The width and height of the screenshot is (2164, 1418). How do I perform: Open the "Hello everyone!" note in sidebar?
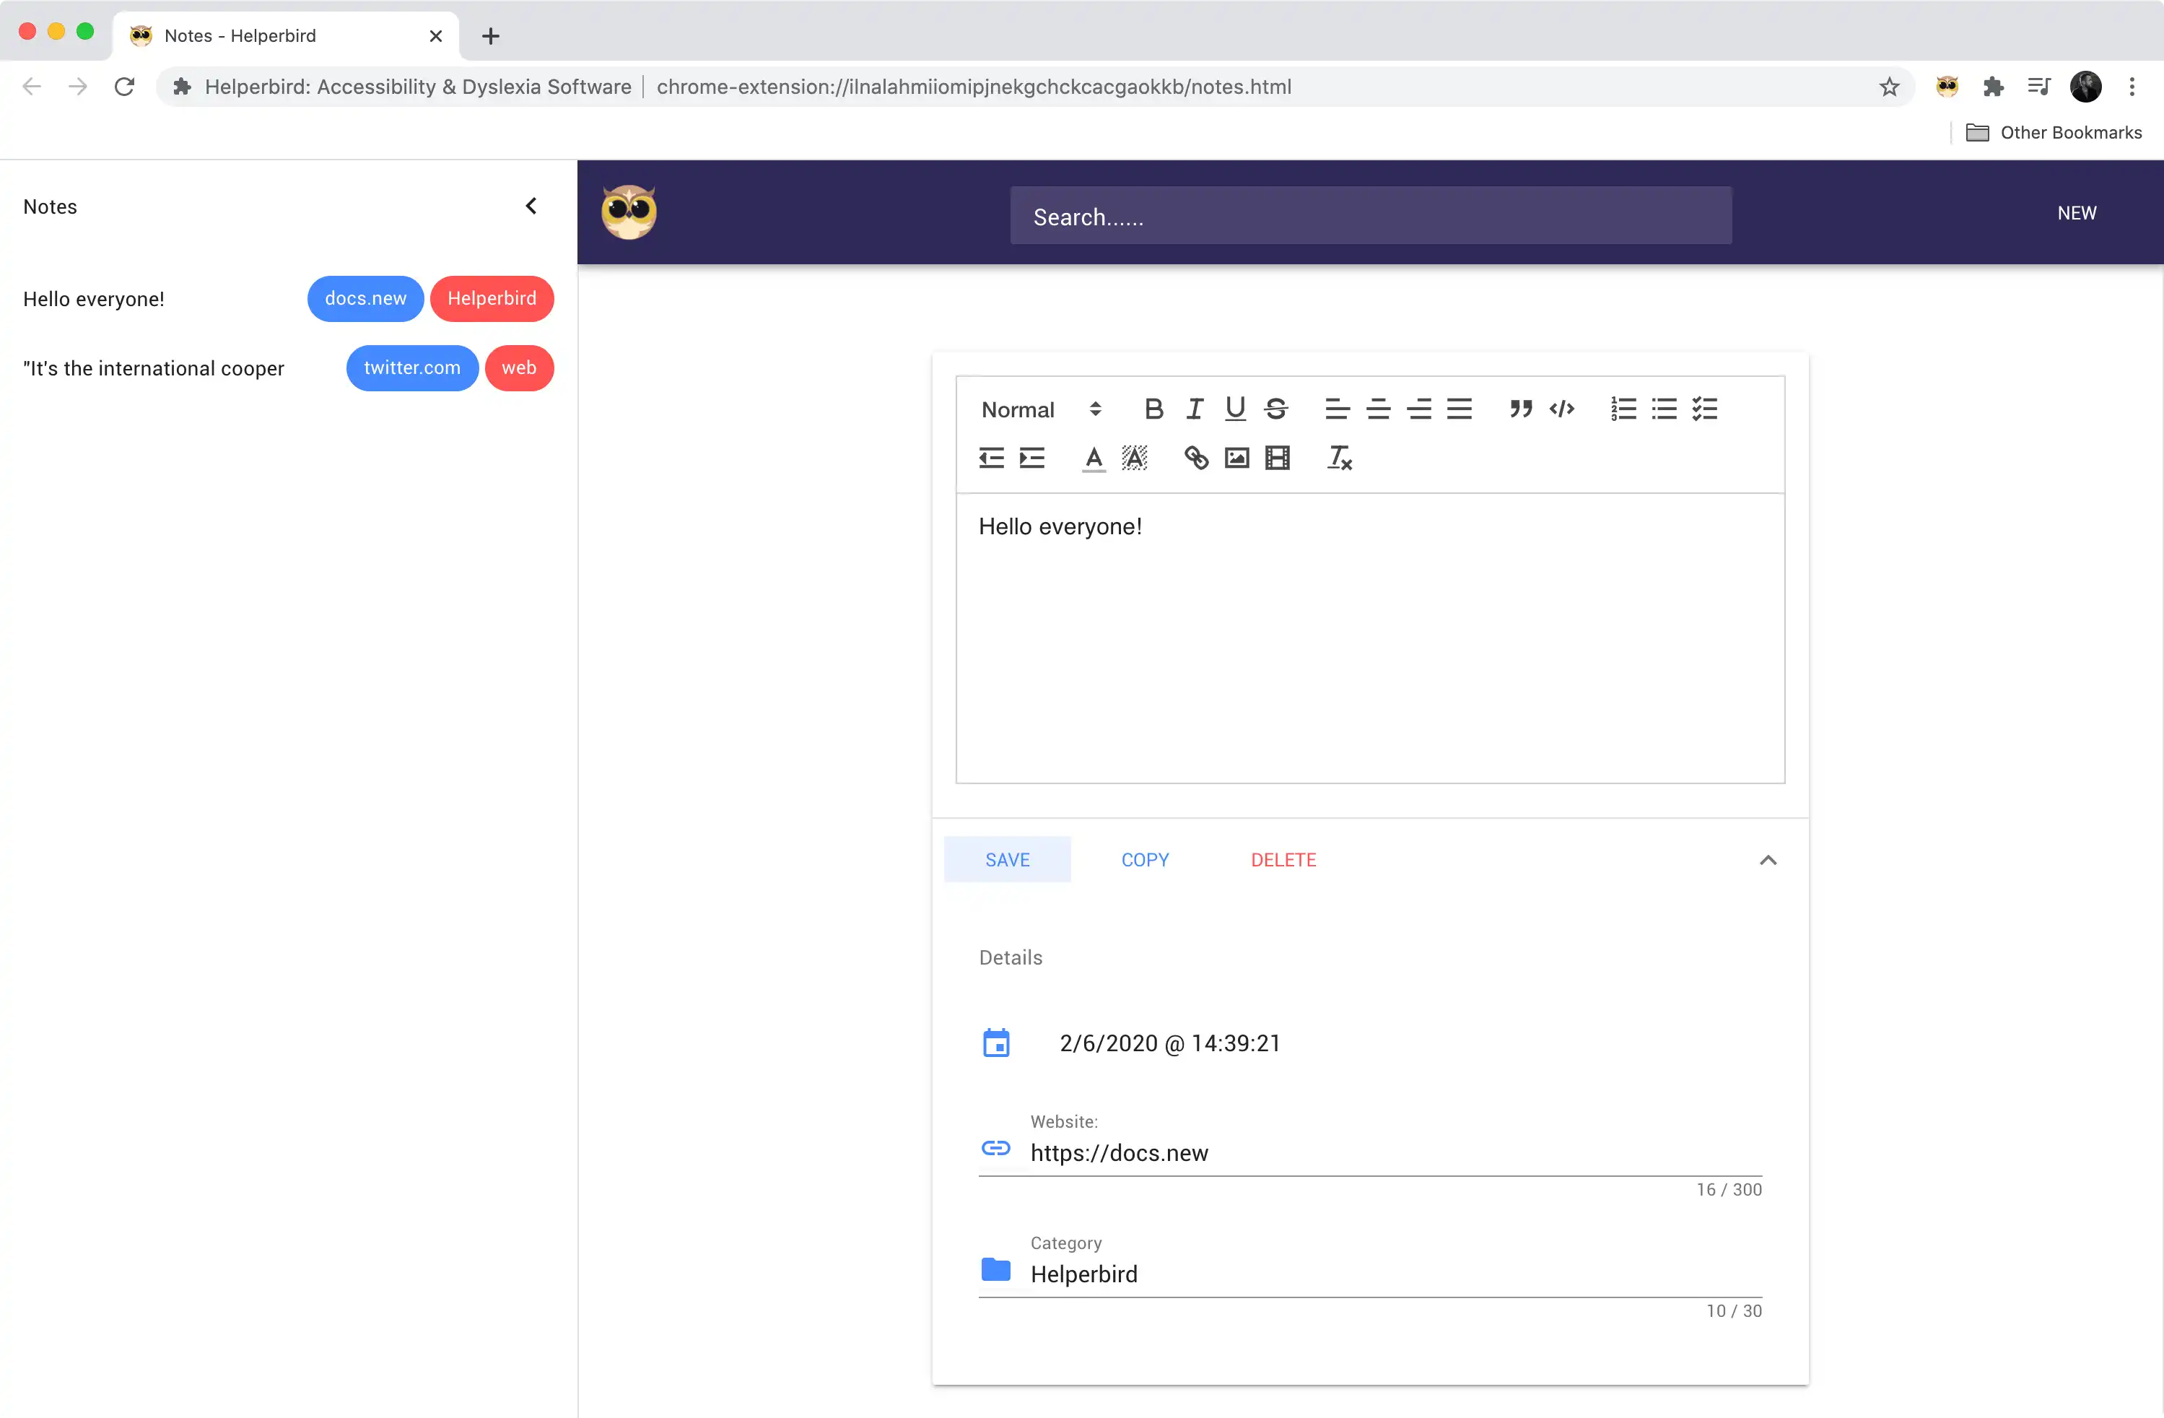tap(94, 299)
